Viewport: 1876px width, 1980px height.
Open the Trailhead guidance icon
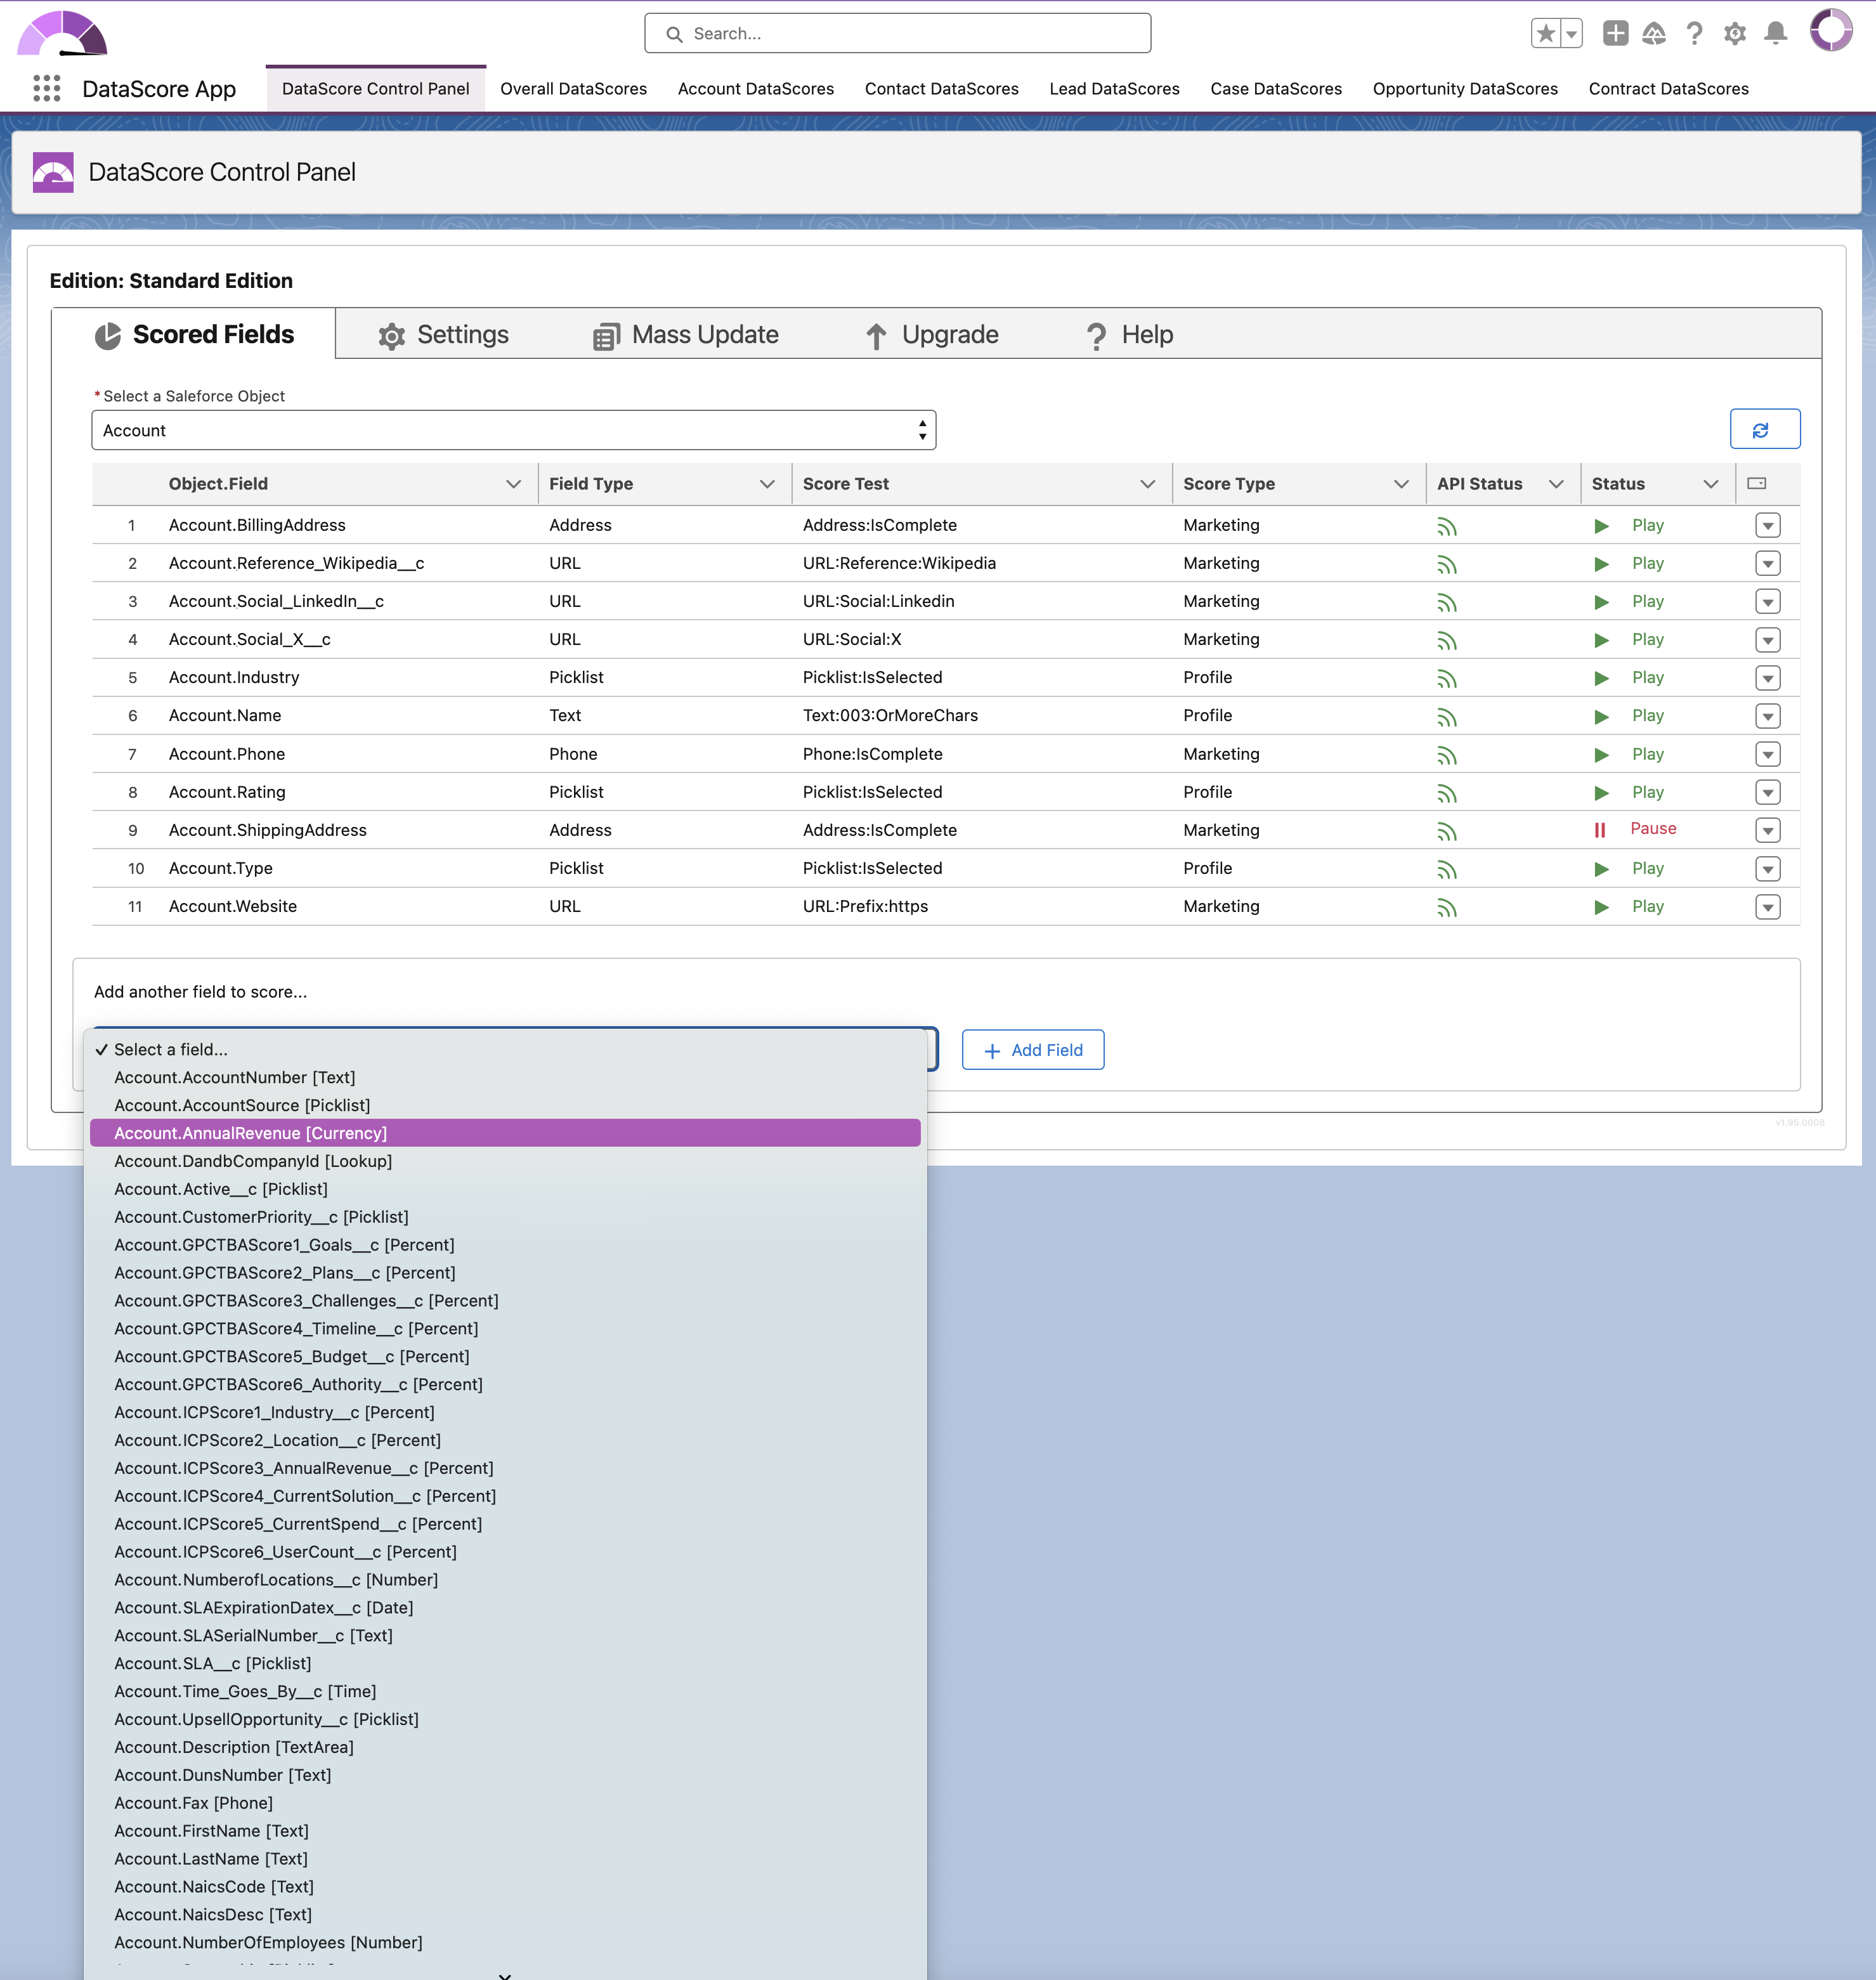coord(1654,33)
